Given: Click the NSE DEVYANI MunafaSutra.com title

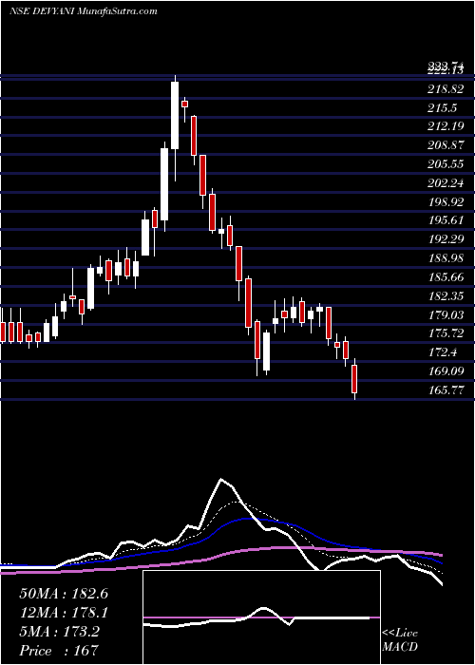Looking at the screenshot, I should (84, 10).
